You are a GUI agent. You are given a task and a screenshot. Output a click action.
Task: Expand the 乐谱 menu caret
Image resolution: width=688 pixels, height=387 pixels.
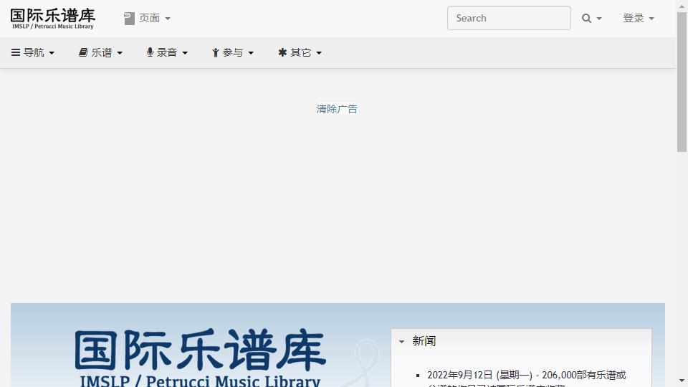120,53
